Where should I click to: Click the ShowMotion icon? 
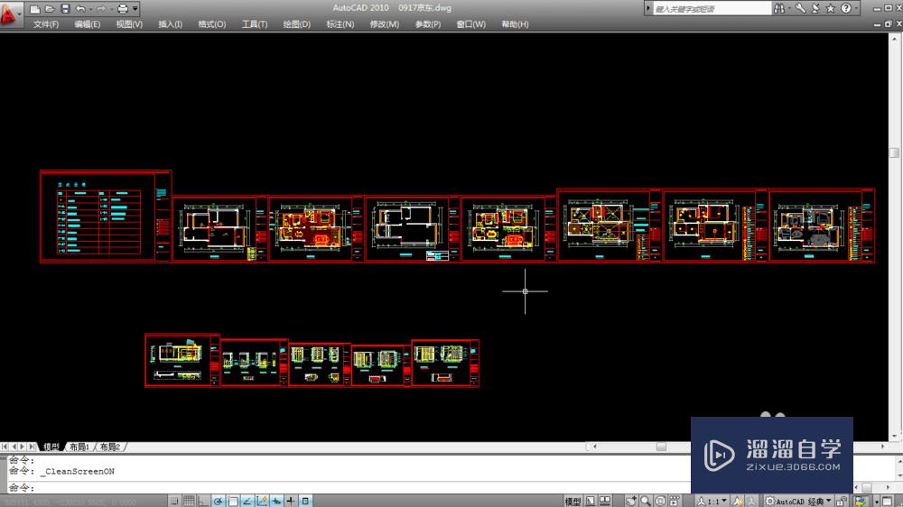[x=675, y=501]
